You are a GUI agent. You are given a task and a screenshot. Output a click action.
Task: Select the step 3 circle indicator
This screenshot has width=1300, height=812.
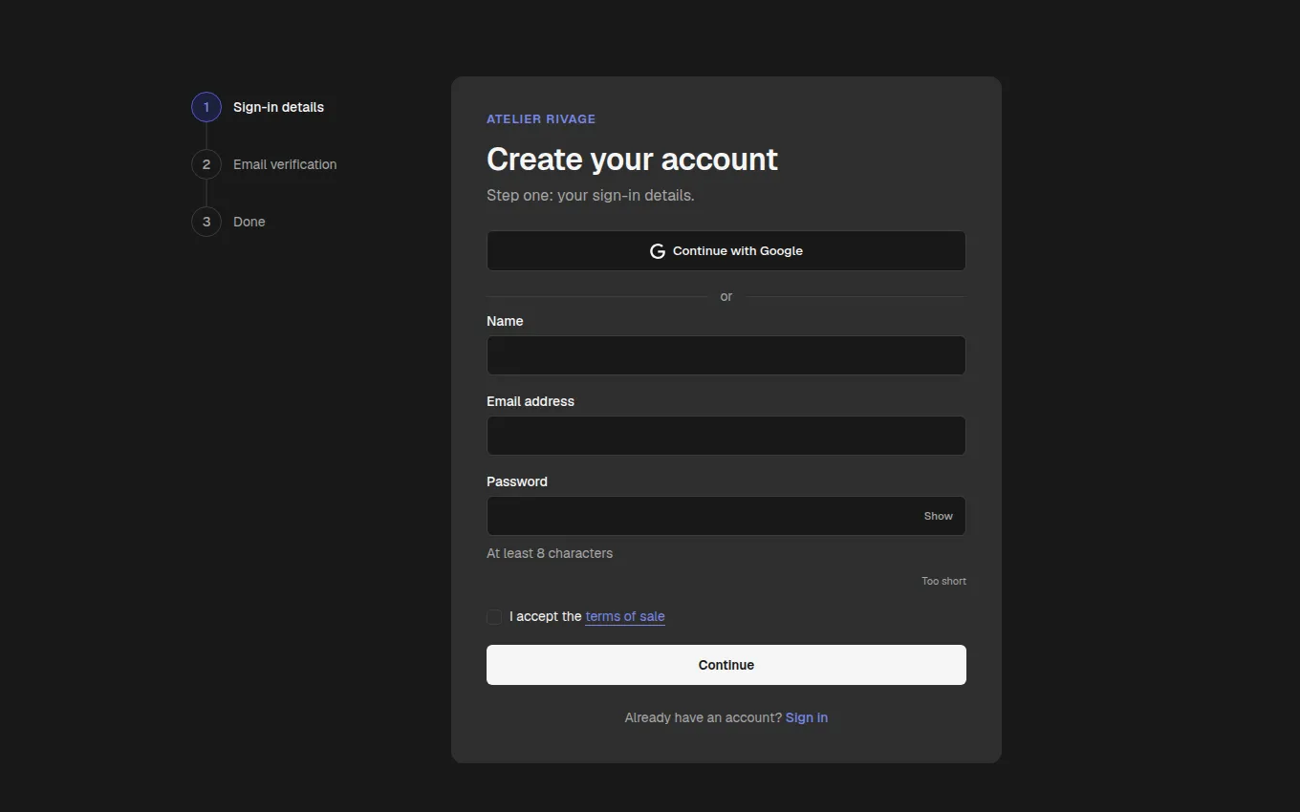coord(206,222)
